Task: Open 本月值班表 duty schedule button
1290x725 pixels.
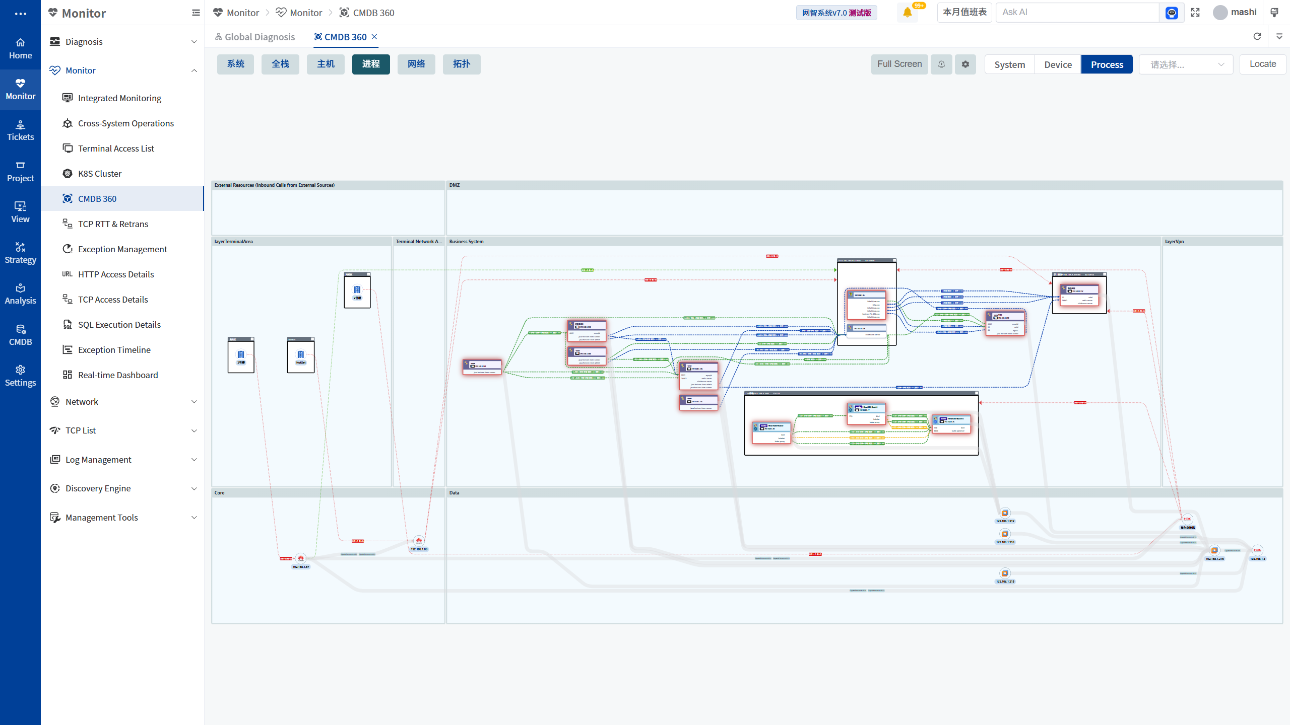Action: click(964, 13)
